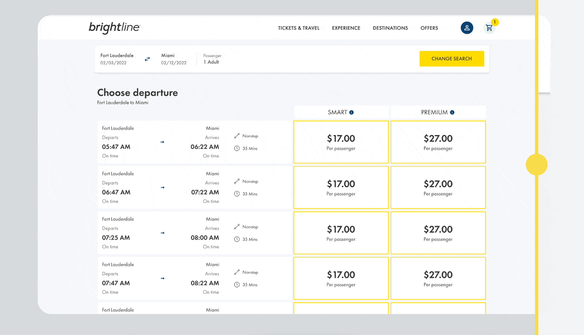Click the PREMIUM fare info icon

pyautogui.click(x=452, y=112)
